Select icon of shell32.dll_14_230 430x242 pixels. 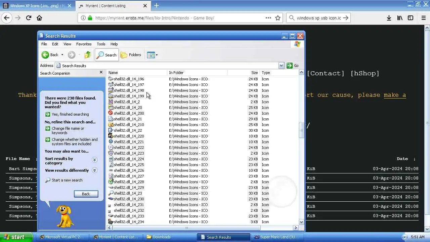click(111, 199)
